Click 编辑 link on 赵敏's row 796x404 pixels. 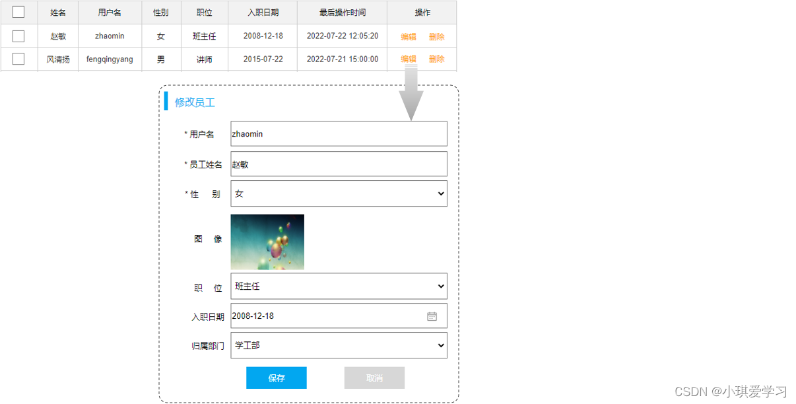tap(408, 36)
